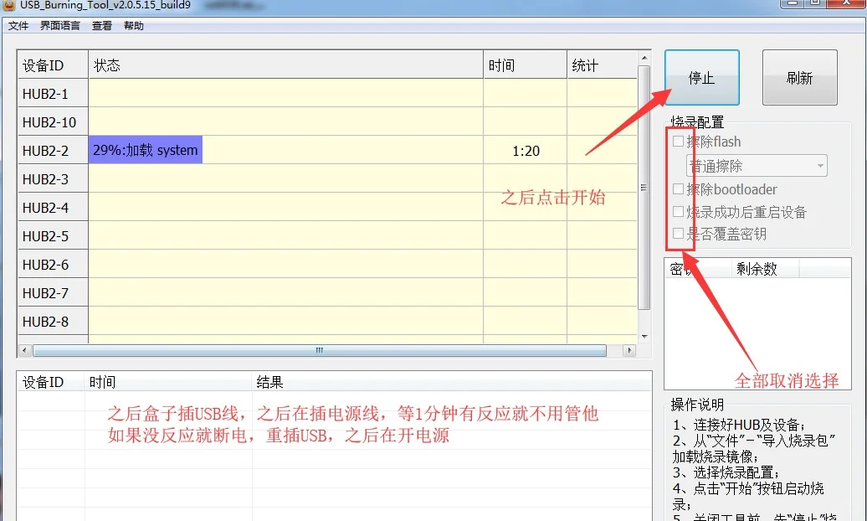Select the HUB2-6 row

pyautogui.click(x=327, y=265)
